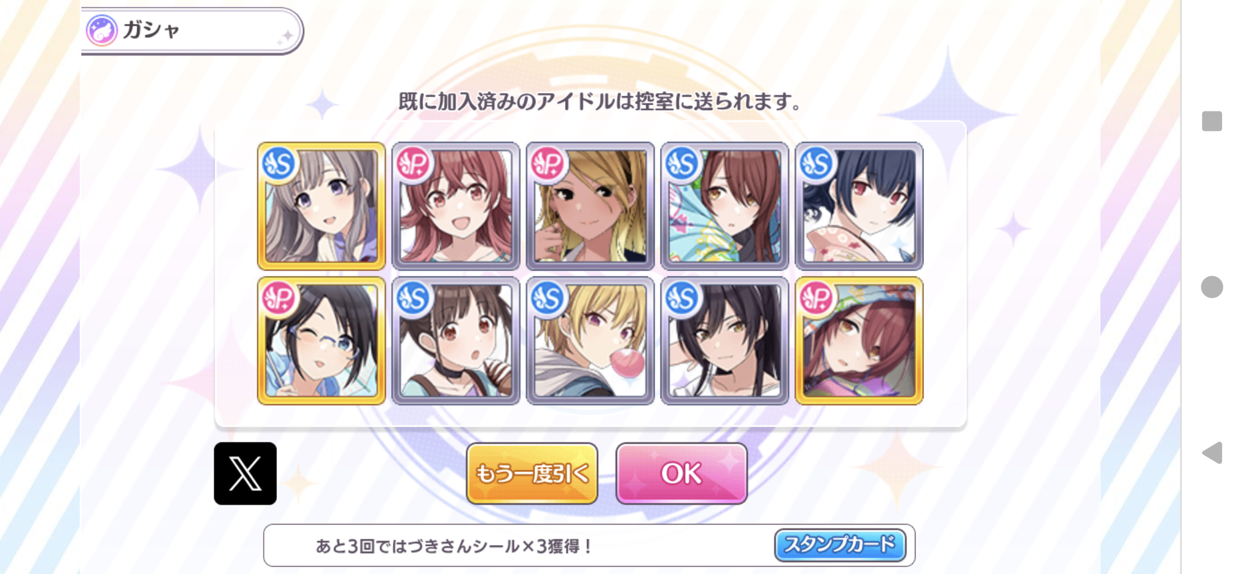Click the pink P badge on glasses idol card
1244x574 pixels.
click(279, 298)
